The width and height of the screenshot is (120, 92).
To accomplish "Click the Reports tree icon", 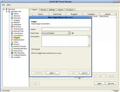I will pyautogui.click(x=12, y=22).
